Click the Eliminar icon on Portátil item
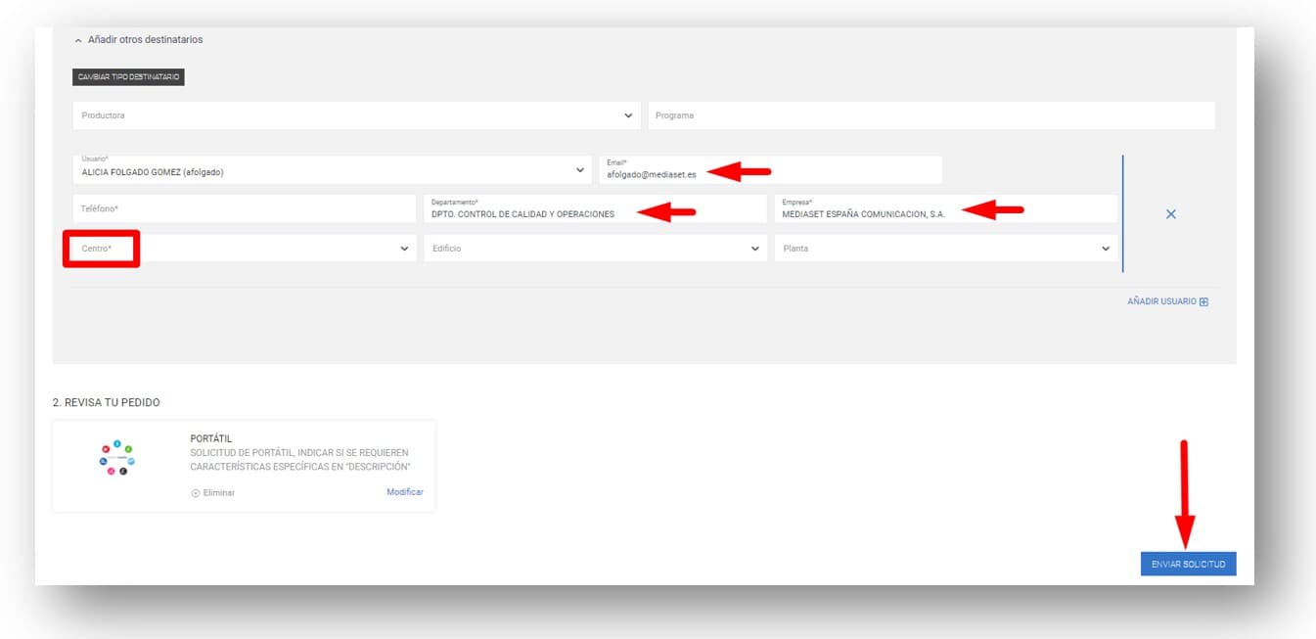This screenshot has height=639, width=1316. coord(196,493)
